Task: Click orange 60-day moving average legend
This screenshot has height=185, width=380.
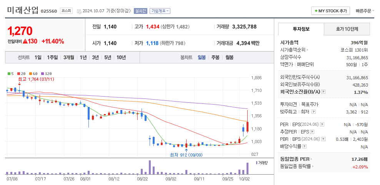Action: [32, 74]
